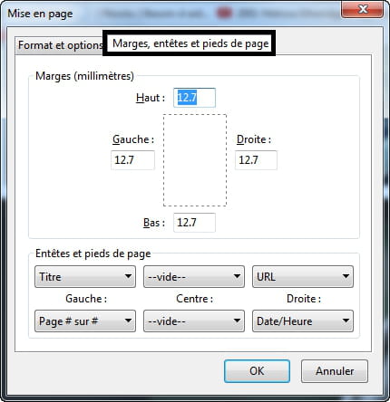Click the arrow on the URL dropdown
390x402 pixels.
(346, 276)
